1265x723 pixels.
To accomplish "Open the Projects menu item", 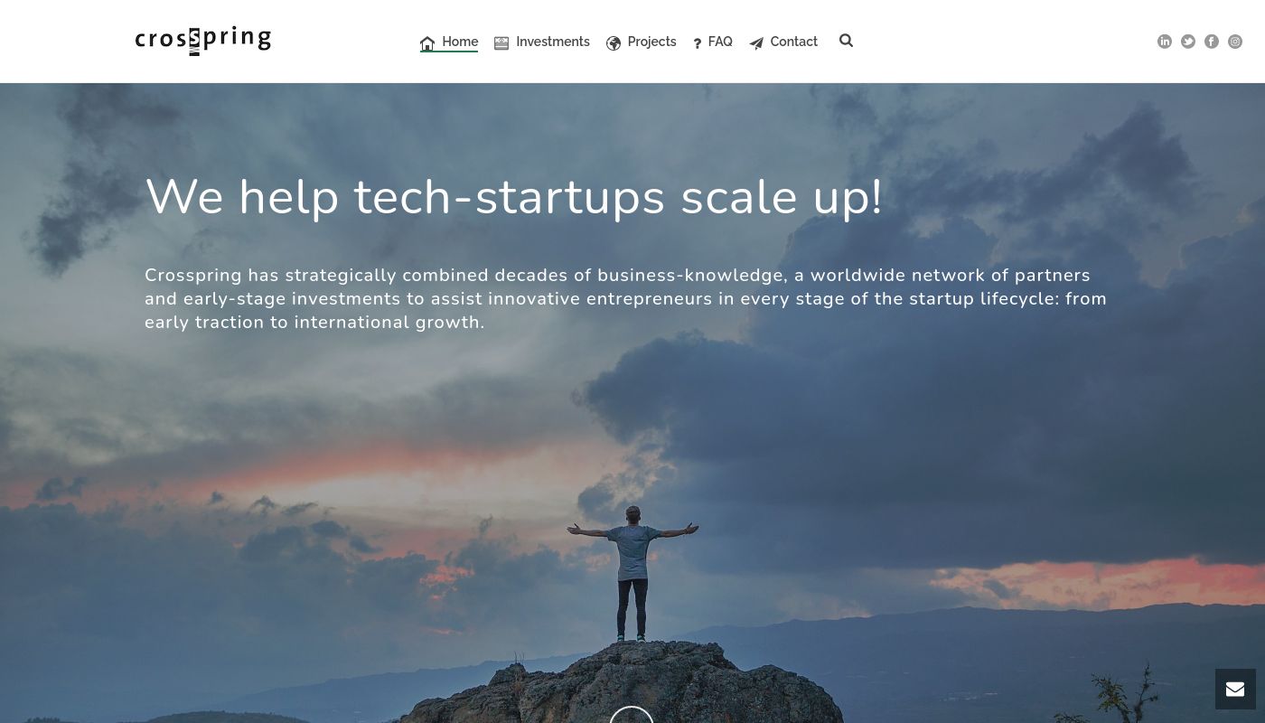I will [651, 42].
